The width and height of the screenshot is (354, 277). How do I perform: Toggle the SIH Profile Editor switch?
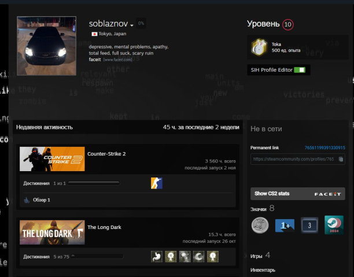(299, 70)
